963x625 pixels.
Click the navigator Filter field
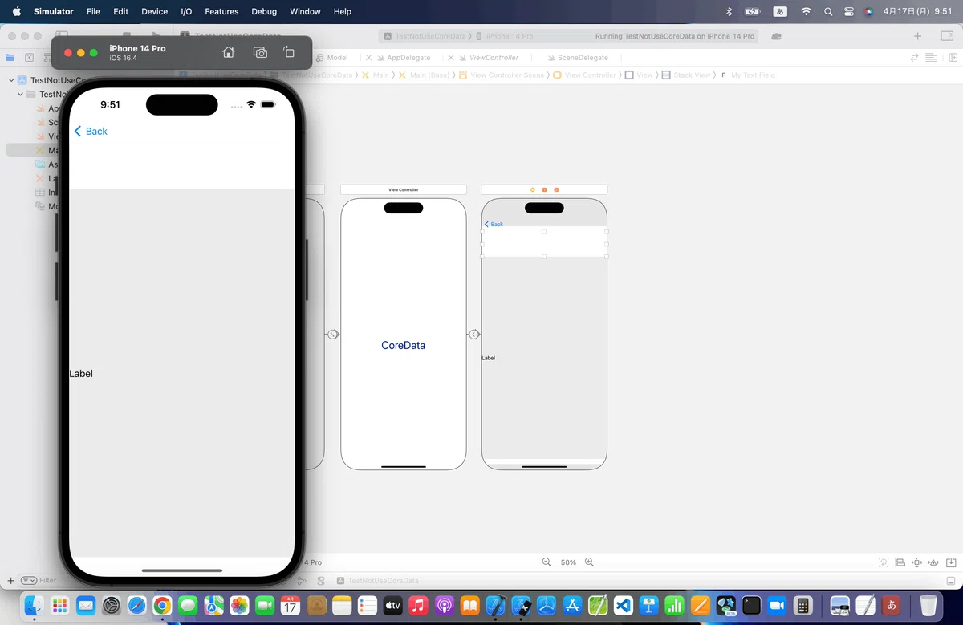pos(48,580)
